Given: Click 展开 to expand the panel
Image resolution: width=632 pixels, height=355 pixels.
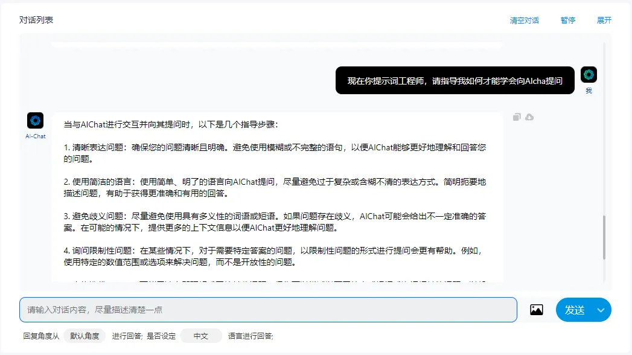Looking at the screenshot, I should (604, 20).
